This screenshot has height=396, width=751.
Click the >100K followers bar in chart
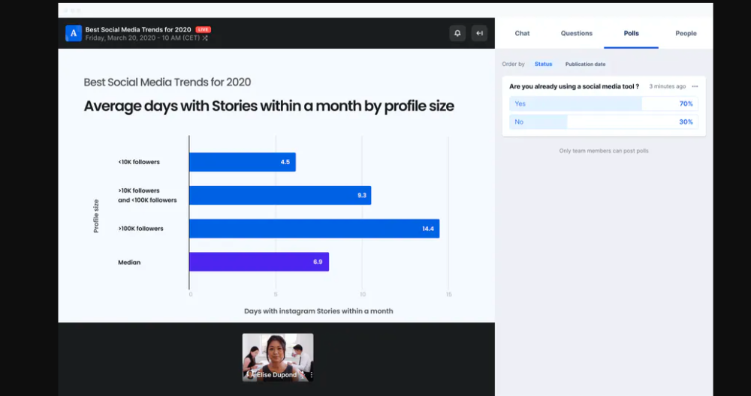tap(314, 229)
